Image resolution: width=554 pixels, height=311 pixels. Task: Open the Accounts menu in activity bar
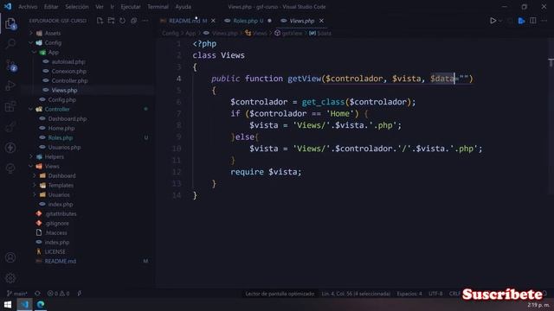[x=10, y=257]
